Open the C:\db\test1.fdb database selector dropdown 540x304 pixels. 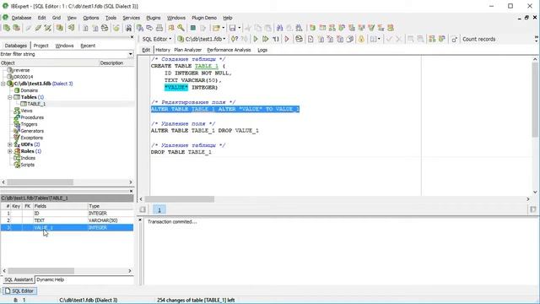tap(202, 40)
